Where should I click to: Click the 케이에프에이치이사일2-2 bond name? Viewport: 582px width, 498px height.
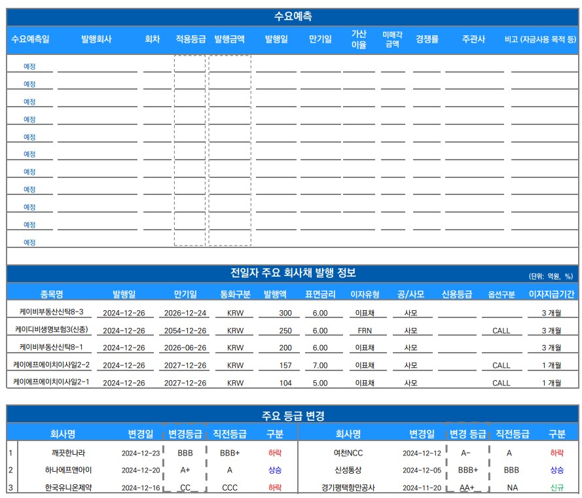52,365
